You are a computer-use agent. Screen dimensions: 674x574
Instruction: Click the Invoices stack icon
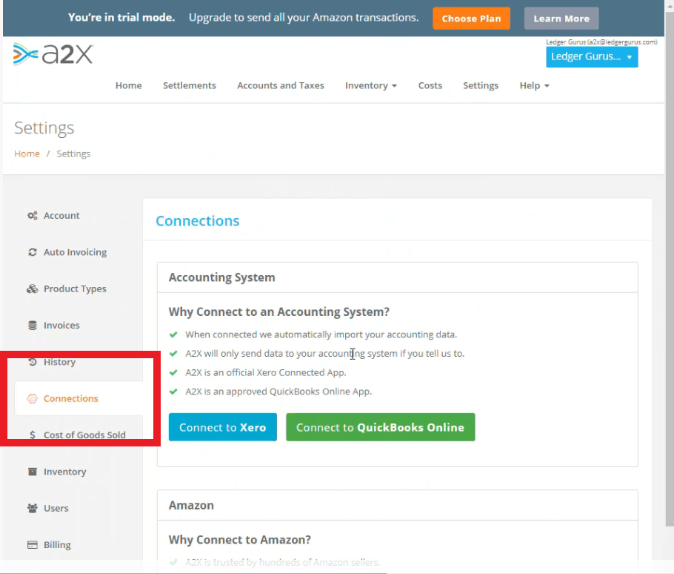pyautogui.click(x=33, y=326)
